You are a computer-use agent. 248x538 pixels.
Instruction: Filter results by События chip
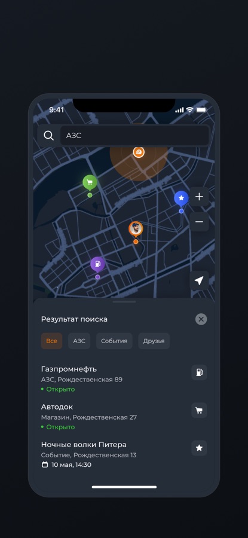pos(114,341)
